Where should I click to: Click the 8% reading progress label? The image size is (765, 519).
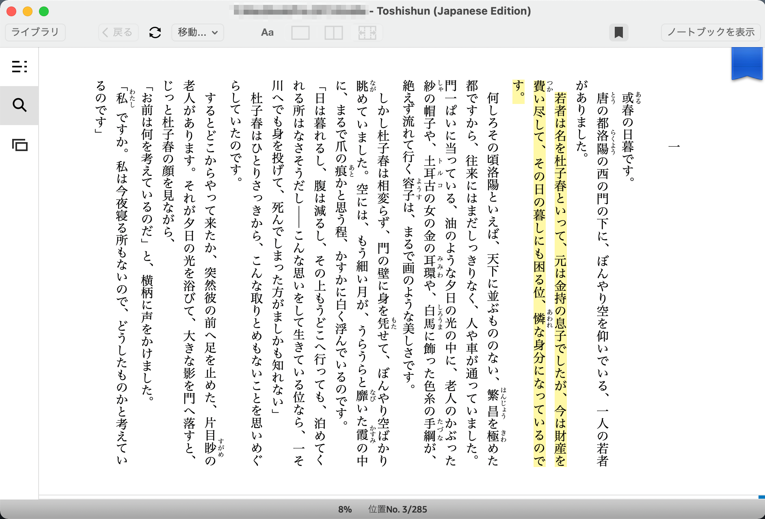tap(345, 509)
